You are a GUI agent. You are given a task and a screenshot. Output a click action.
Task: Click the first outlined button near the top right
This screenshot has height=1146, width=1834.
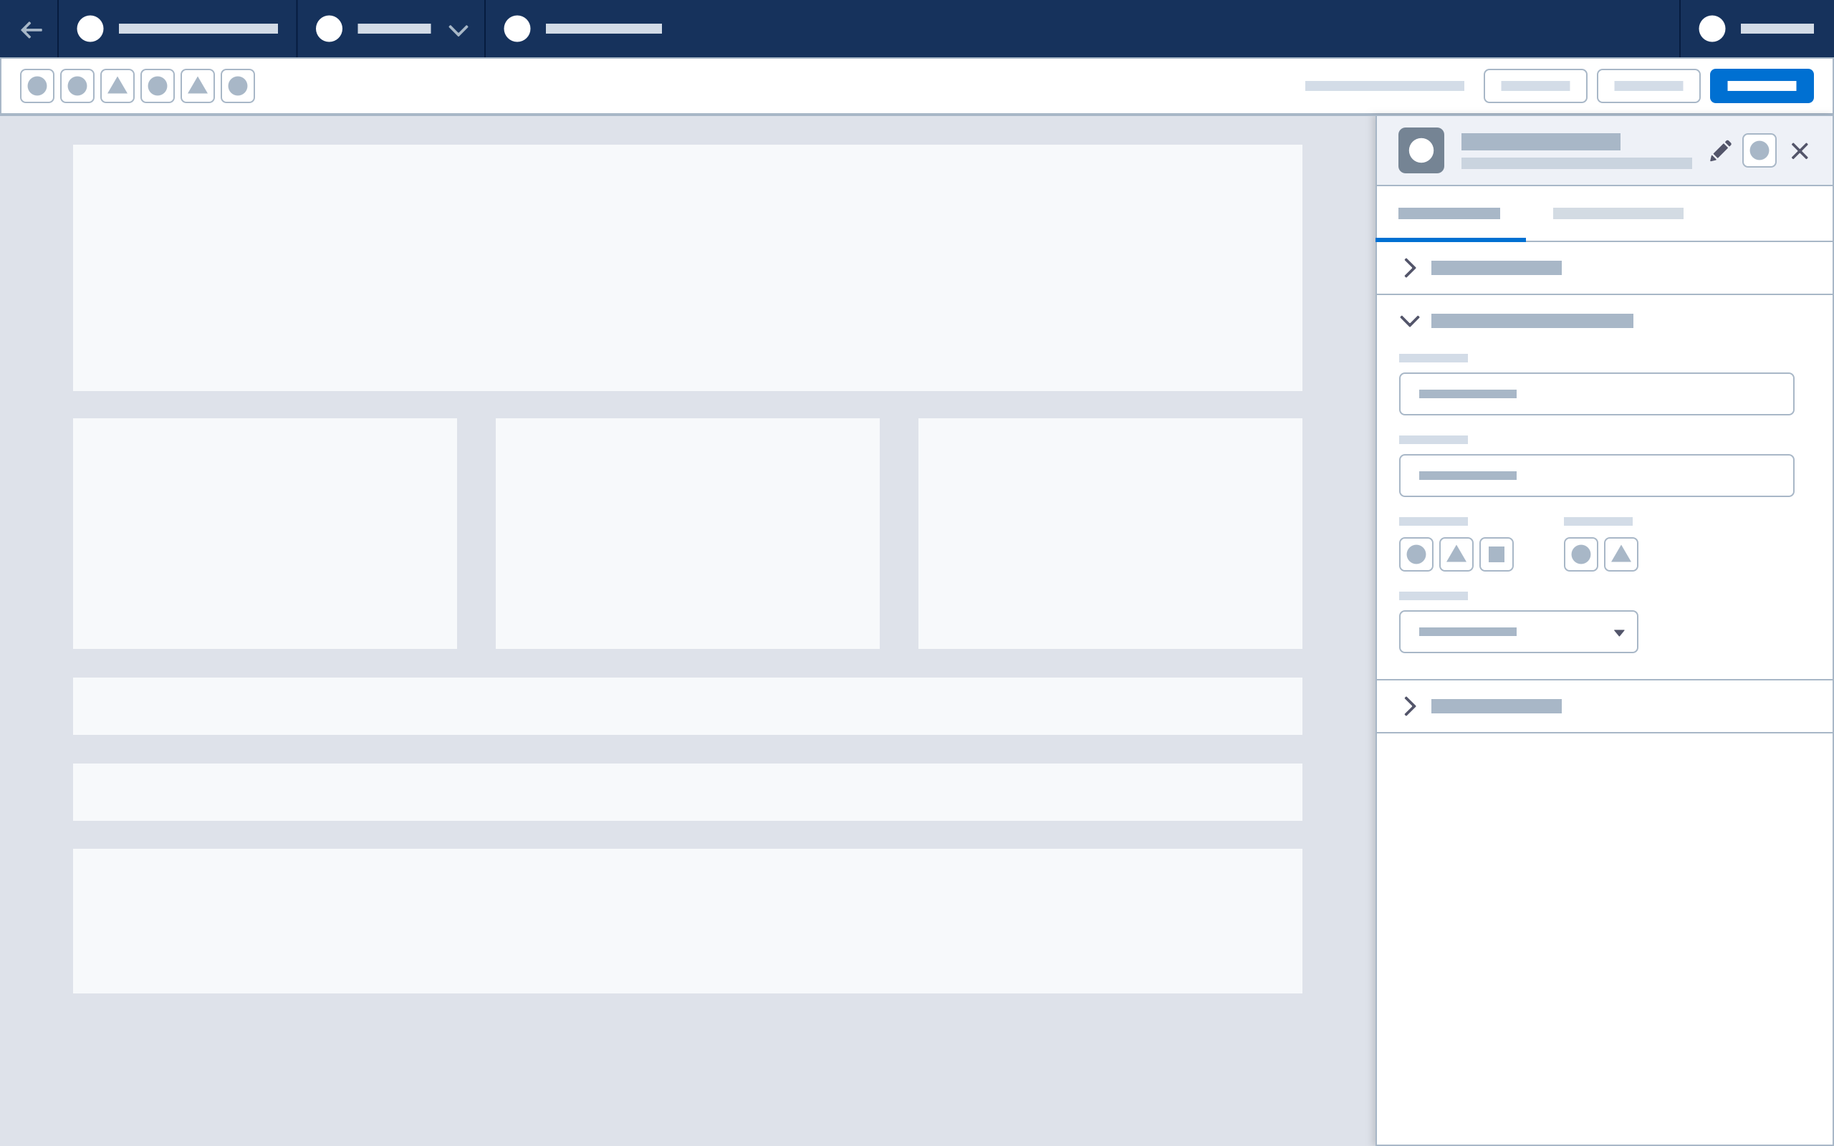coord(1535,86)
